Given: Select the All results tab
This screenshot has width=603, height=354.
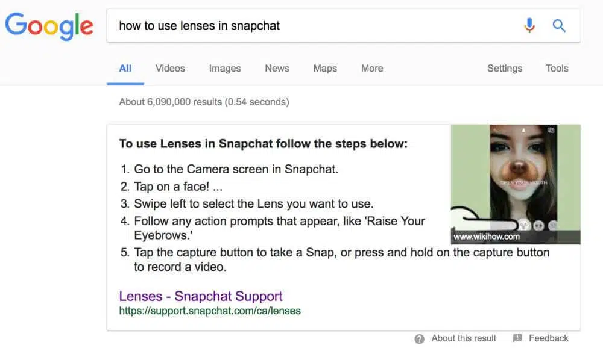Looking at the screenshot, I should pyautogui.click(x=125, y=68).
